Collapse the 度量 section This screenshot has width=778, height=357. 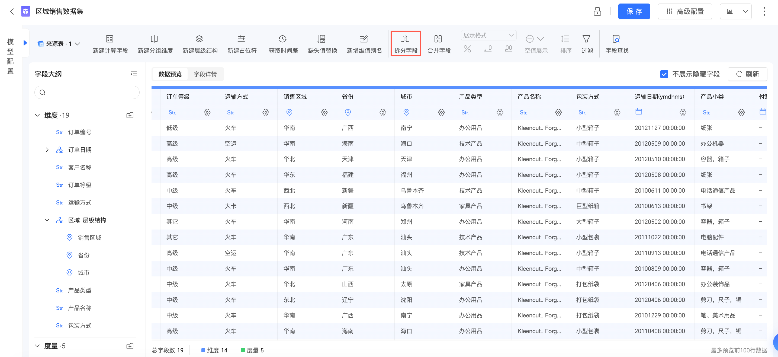point(37,346)
